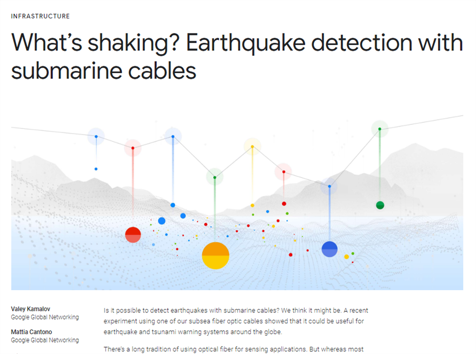Click the red haloed node above red circle

(x=133, y=148)
